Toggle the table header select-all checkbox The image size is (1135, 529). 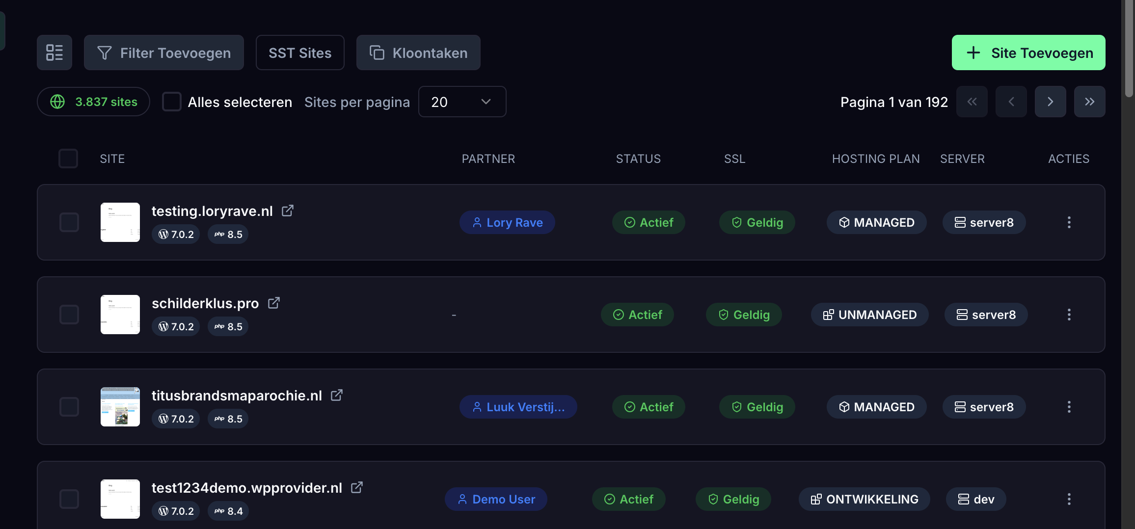click(x=68, y=159)
